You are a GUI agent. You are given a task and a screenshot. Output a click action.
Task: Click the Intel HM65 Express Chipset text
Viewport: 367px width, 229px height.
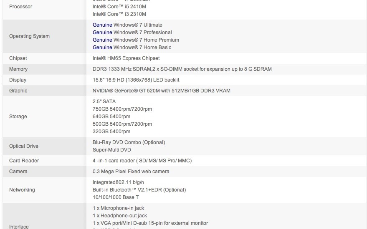[126, 58]
